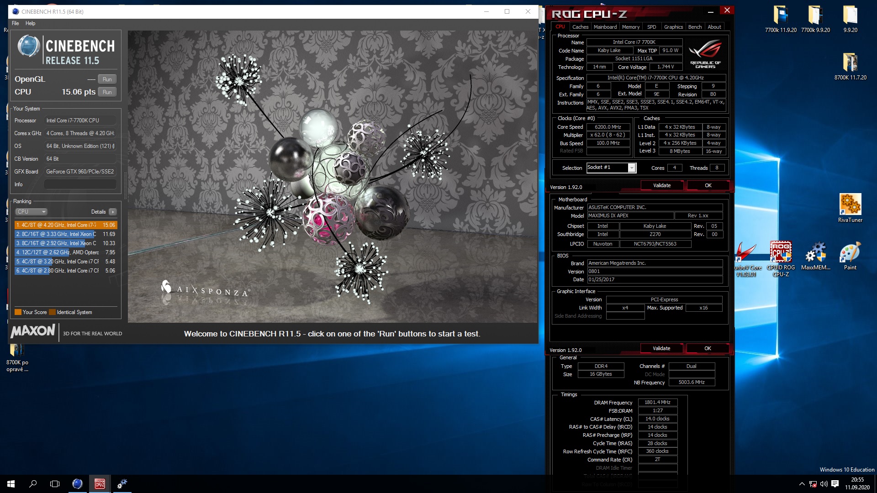Switch to the Mainboard tab in CPU-Z
Viewport: 877px width, 493px height.
(605, 27)
